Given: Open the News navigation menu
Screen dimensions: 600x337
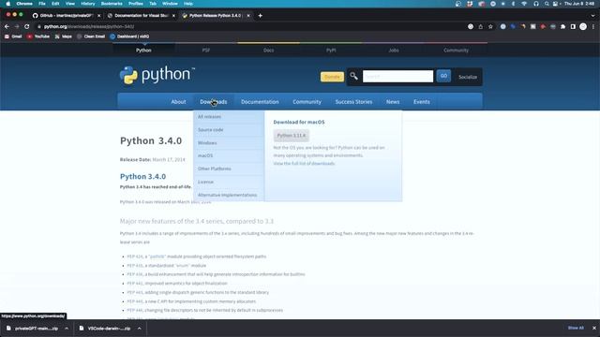Looking at the screenshot, I should tap(393, 102).
